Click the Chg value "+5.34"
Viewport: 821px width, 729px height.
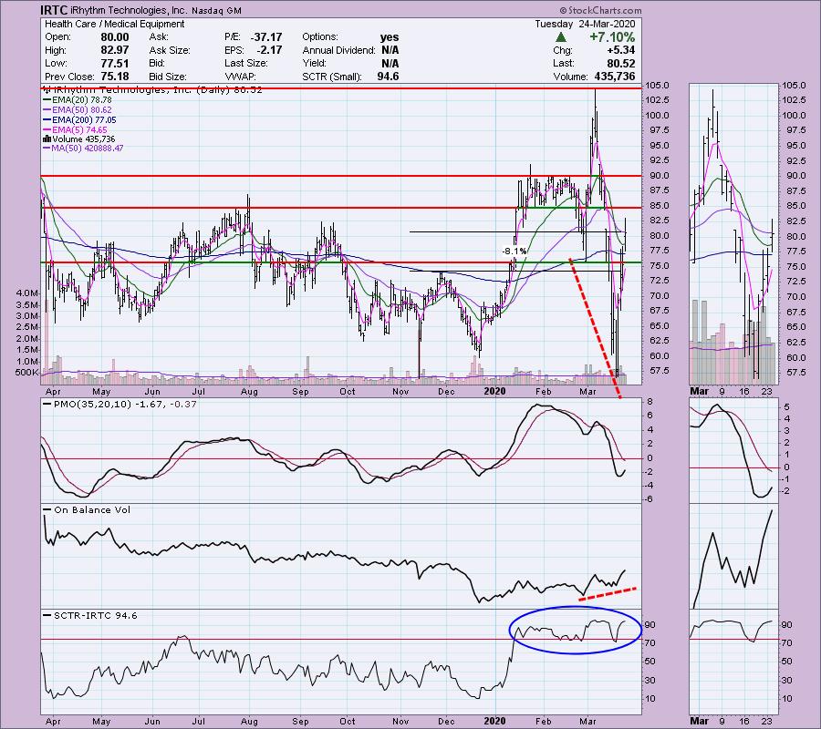[620, 50]
